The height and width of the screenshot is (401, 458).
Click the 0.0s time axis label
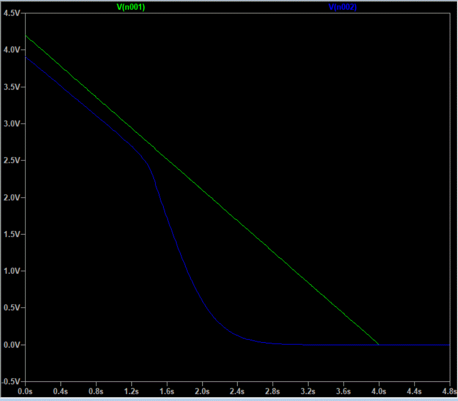(x=25, y=391)
